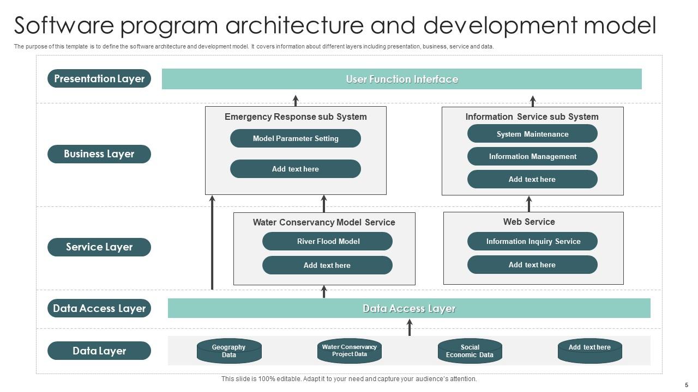Select the Service Layer label pill
This screenshot has width=698, height=392.
(x=99, y=247)
